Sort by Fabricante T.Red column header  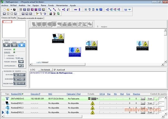click(x=74, y=94)
